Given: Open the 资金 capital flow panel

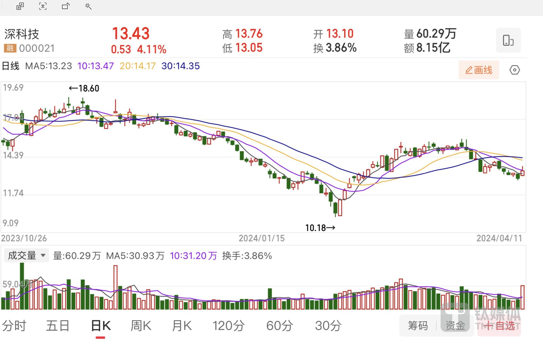Looking at the screenshot, I should tap(455, 325).
